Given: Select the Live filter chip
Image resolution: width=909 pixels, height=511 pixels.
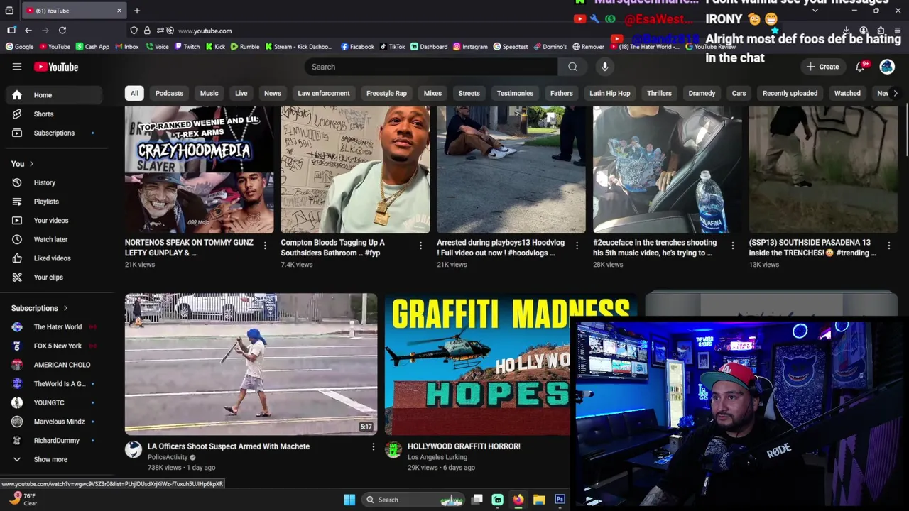Looking at the screenshot, I should pyautogui.click(x=241, y=93).
